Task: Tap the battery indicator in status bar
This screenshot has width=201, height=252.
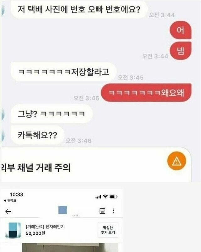Action: (113, 197)
